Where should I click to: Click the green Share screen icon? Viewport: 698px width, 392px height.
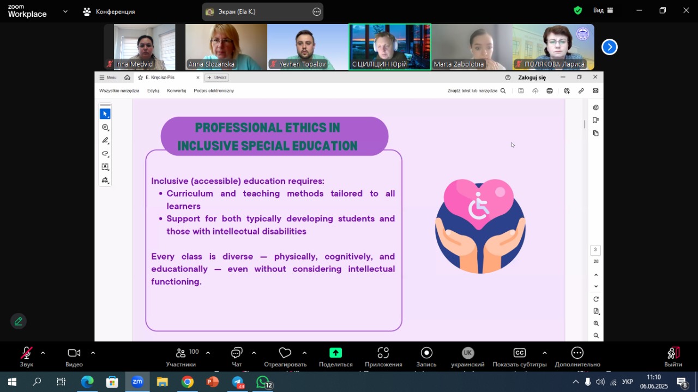(335, 353)
